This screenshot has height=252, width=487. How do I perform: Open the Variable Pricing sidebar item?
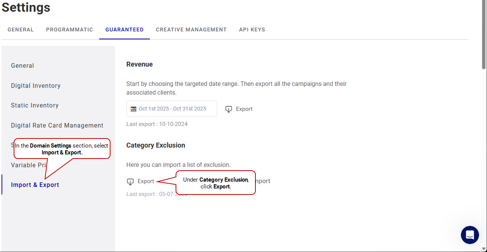pyautogui.click(x=28, y=165)
